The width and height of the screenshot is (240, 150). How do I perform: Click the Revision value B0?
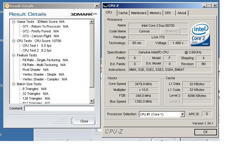pyautogui.click(x=204, y=64)
